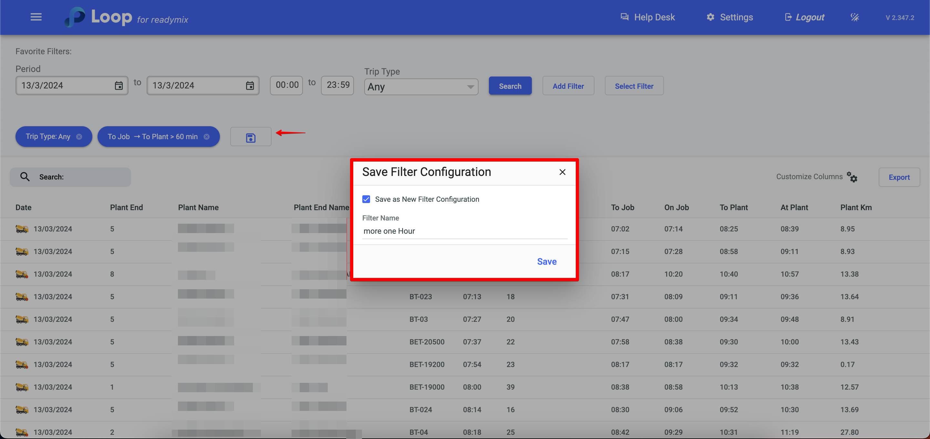
Task: Click the Add Filter button
Action: point(568,86)
